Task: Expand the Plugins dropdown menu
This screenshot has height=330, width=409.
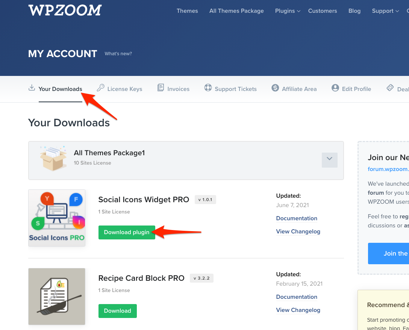Action: pos(288,11)
